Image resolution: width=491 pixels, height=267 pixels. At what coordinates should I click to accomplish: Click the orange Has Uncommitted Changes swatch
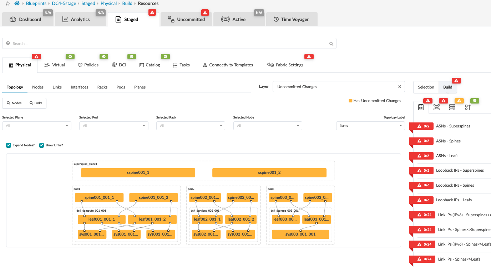350,101
